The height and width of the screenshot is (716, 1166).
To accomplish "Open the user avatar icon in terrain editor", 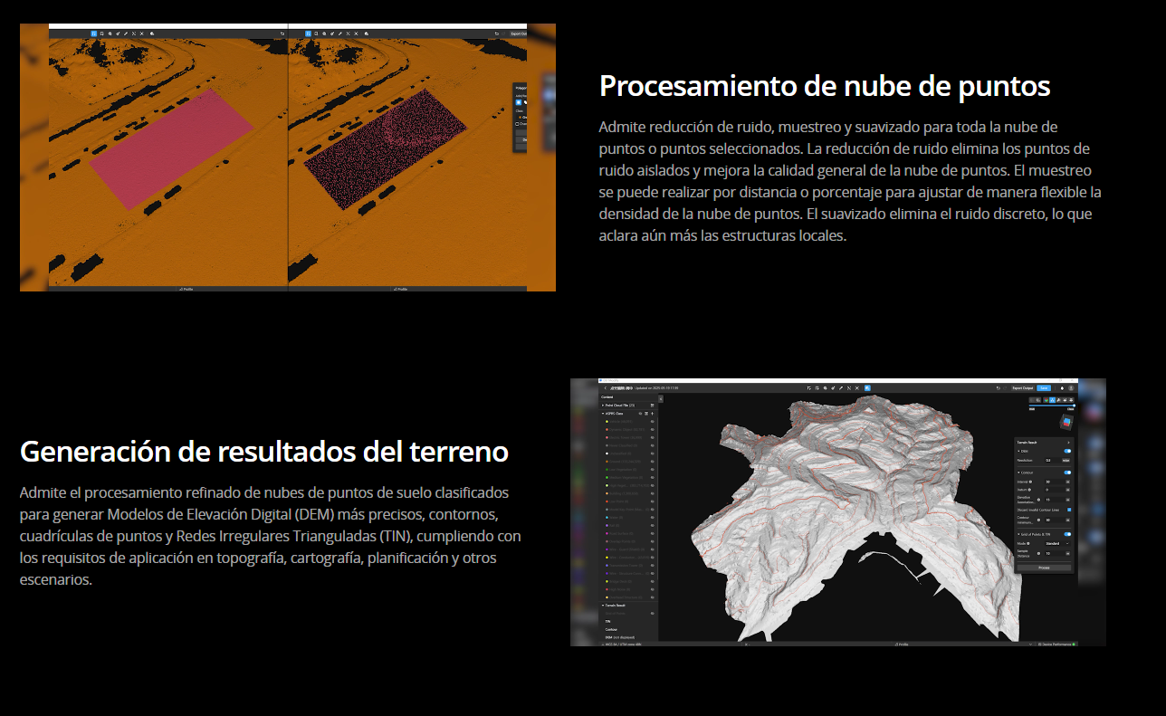I will 1072,387.
